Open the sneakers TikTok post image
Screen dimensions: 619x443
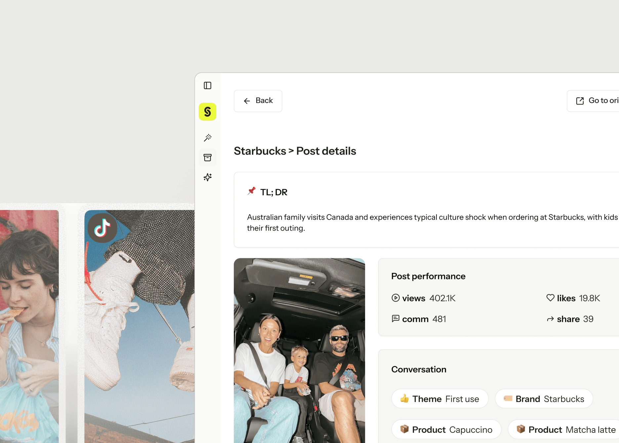(139, 326)
